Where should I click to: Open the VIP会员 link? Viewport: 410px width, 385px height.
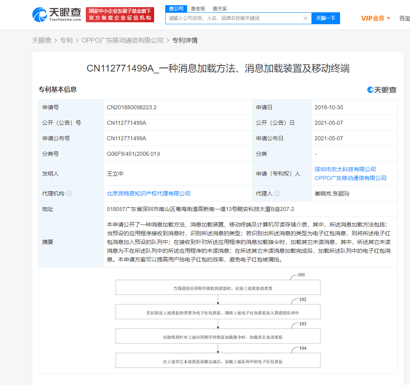(372, 18)
